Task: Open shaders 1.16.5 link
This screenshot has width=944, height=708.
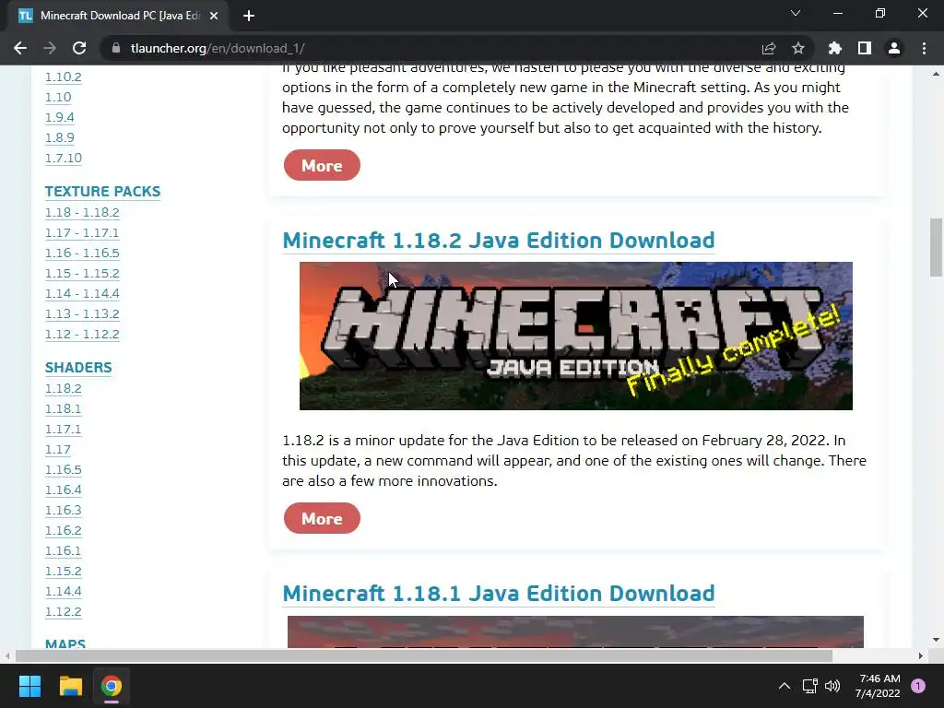Action: pos(64,469)
